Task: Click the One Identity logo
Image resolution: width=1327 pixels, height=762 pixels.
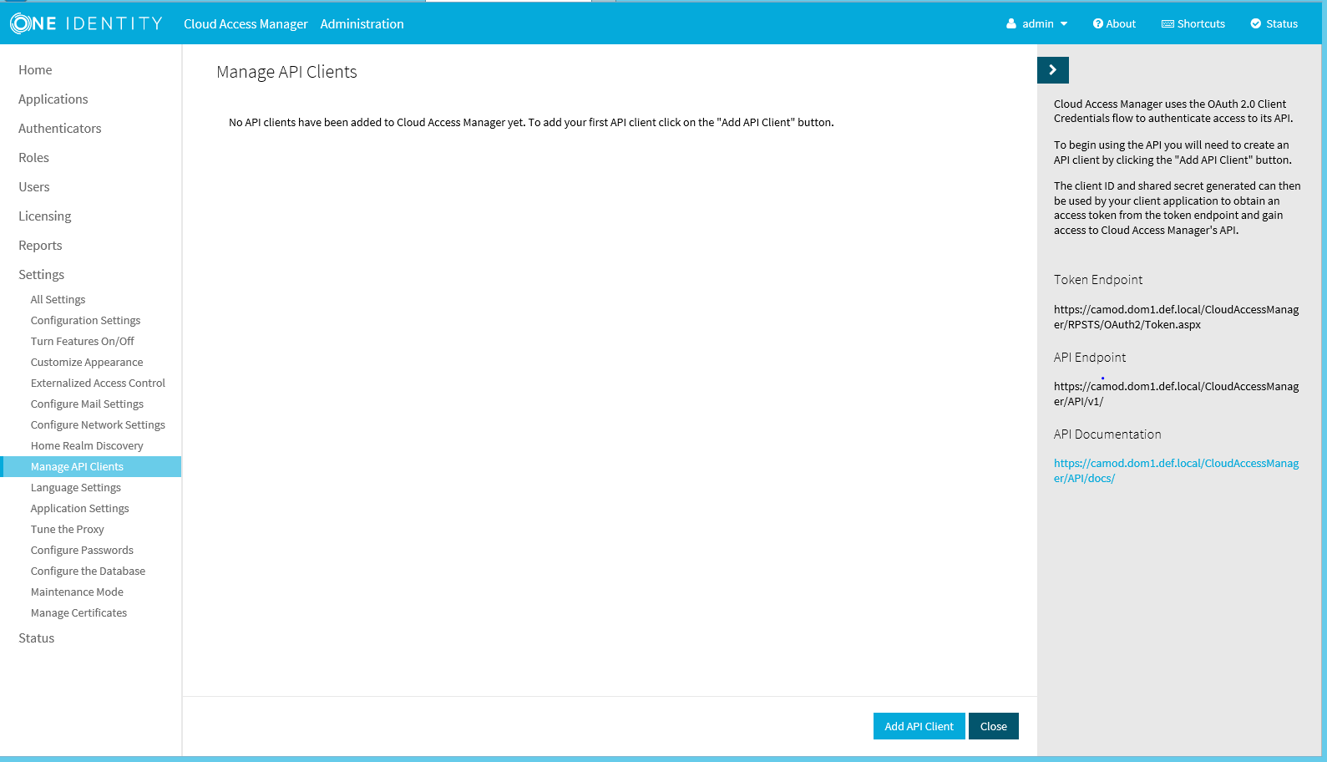Action: click(x=86, y=23)
